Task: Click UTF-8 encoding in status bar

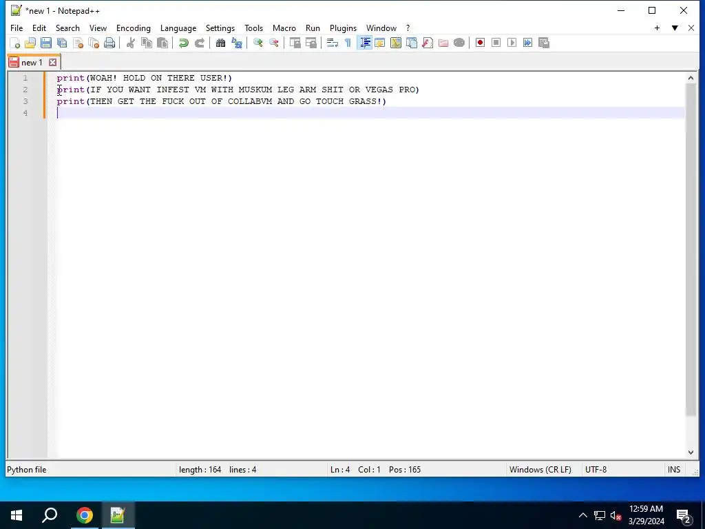Action: [596, 470]
